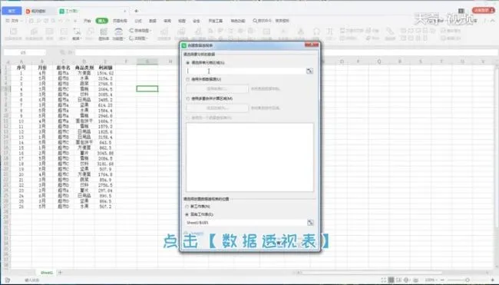Screen dimensions: 499x285
Task: Click the highlighted column G header
Action: click(147, 61)
